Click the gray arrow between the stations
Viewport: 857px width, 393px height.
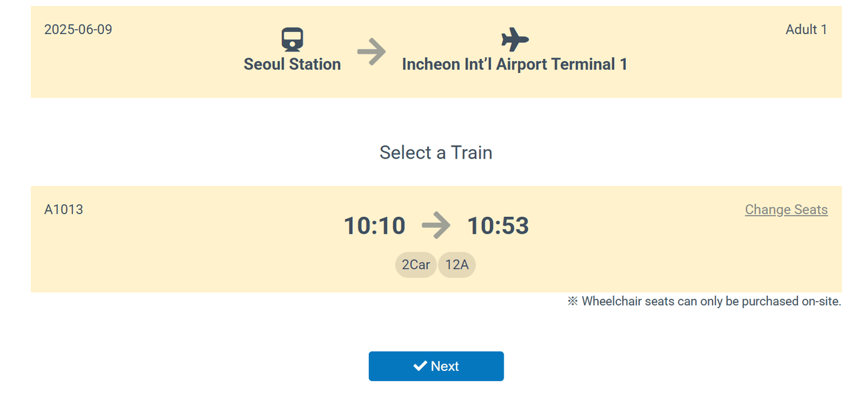(372, 52)
